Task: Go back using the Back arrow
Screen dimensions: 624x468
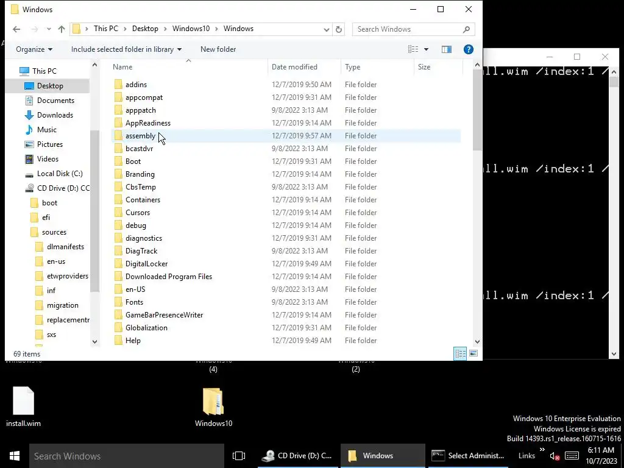Action: tap(16, 29)
